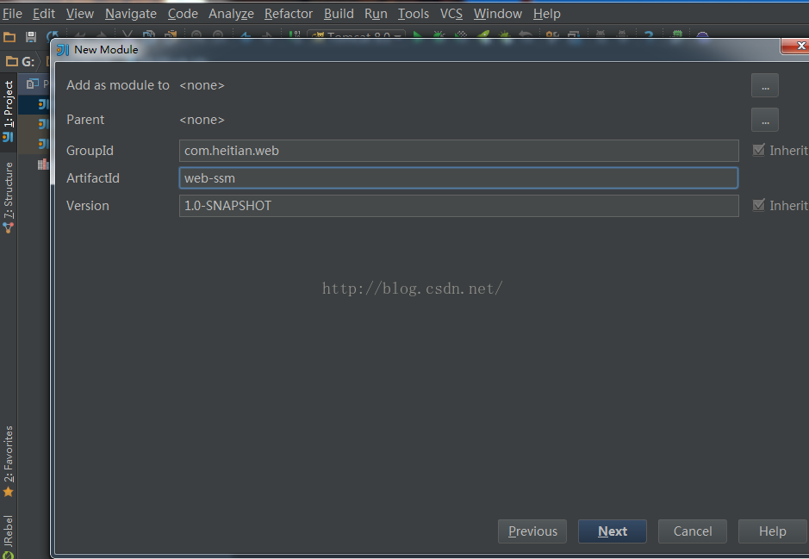Click the browse button for Add as module to
Image resolution: width=809 pixels, height=559 pixels.
(x=764, y=85)
